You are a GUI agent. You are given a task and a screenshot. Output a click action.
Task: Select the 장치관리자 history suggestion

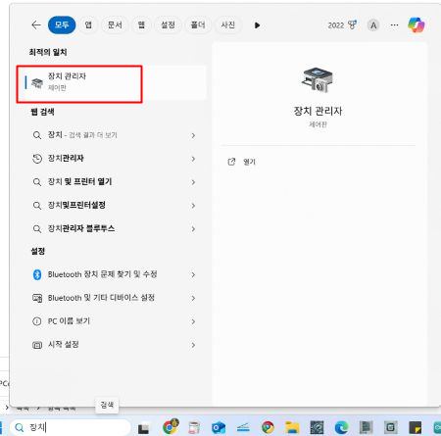click(111, 159)
